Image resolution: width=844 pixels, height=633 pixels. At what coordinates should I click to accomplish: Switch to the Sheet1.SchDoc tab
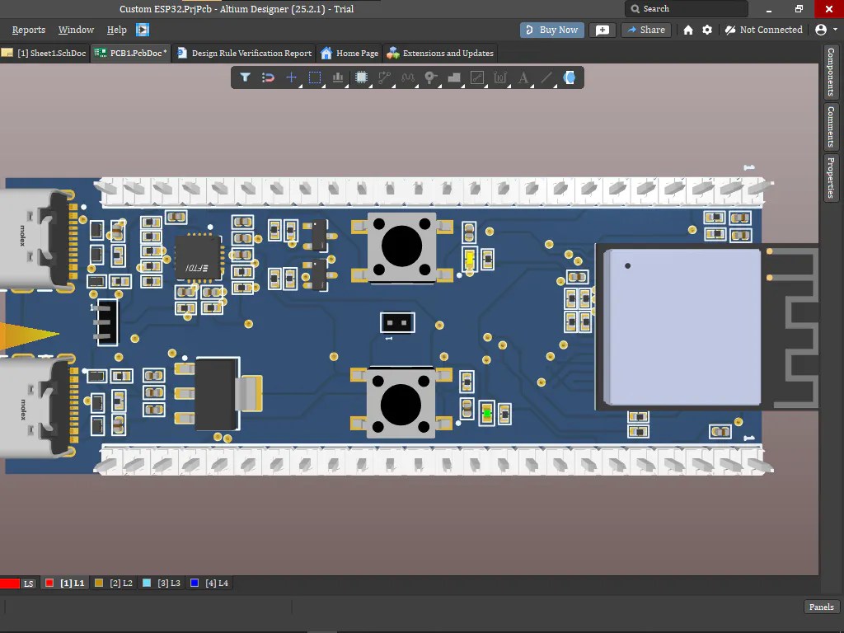click(x=45, y=53)
